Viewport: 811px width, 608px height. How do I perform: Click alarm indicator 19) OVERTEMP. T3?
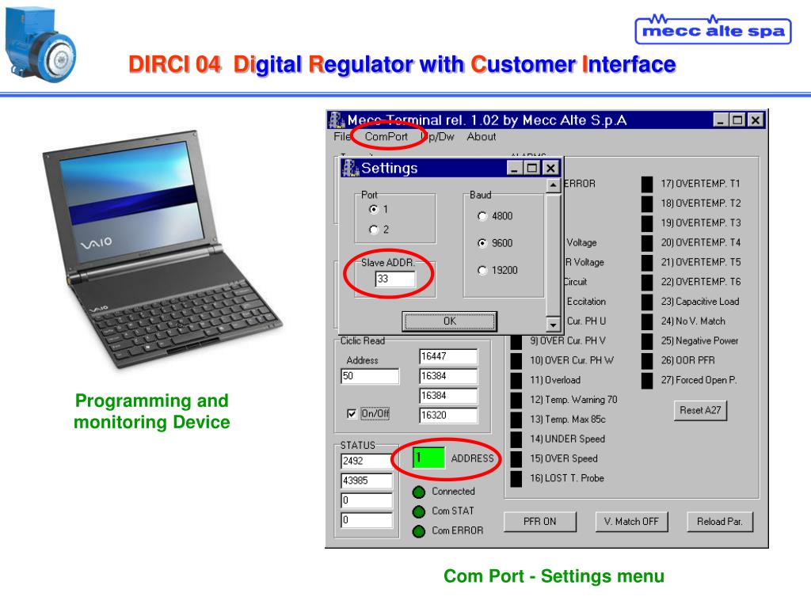pyautogui.click(x=646, y=223)
